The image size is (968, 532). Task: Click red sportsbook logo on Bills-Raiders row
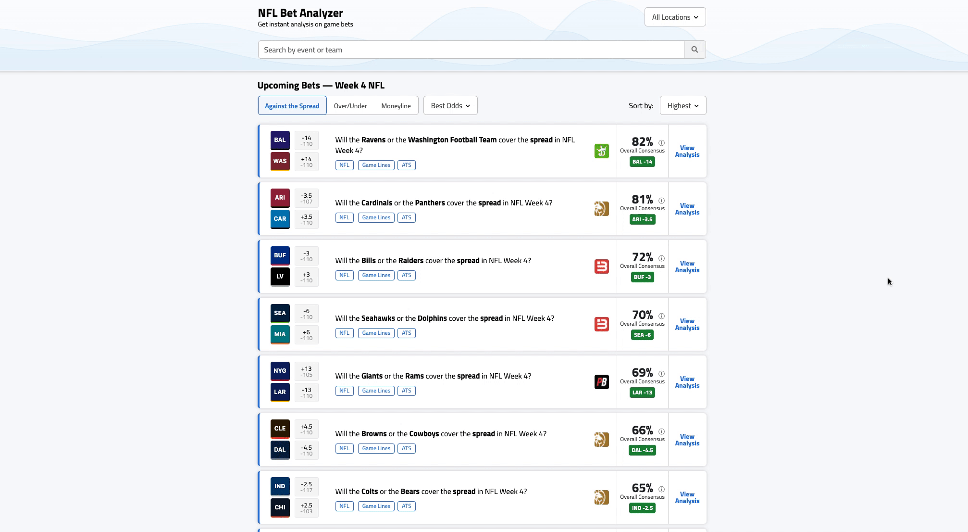pos(601,266)
